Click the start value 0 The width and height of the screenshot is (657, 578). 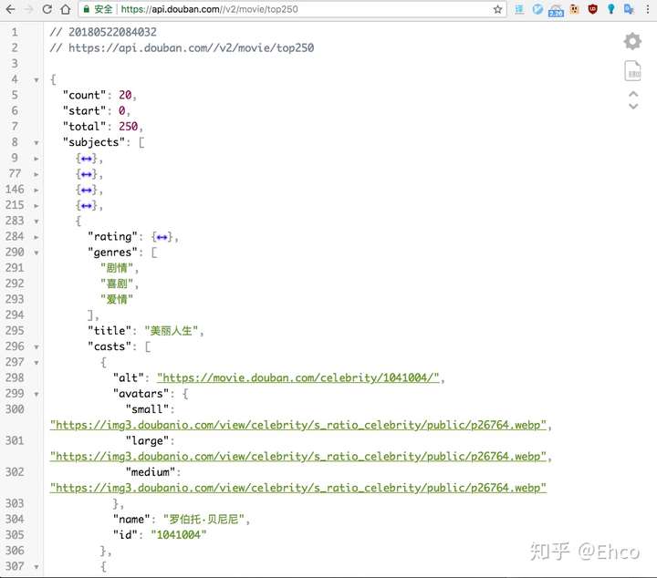[x=121, y=110]
